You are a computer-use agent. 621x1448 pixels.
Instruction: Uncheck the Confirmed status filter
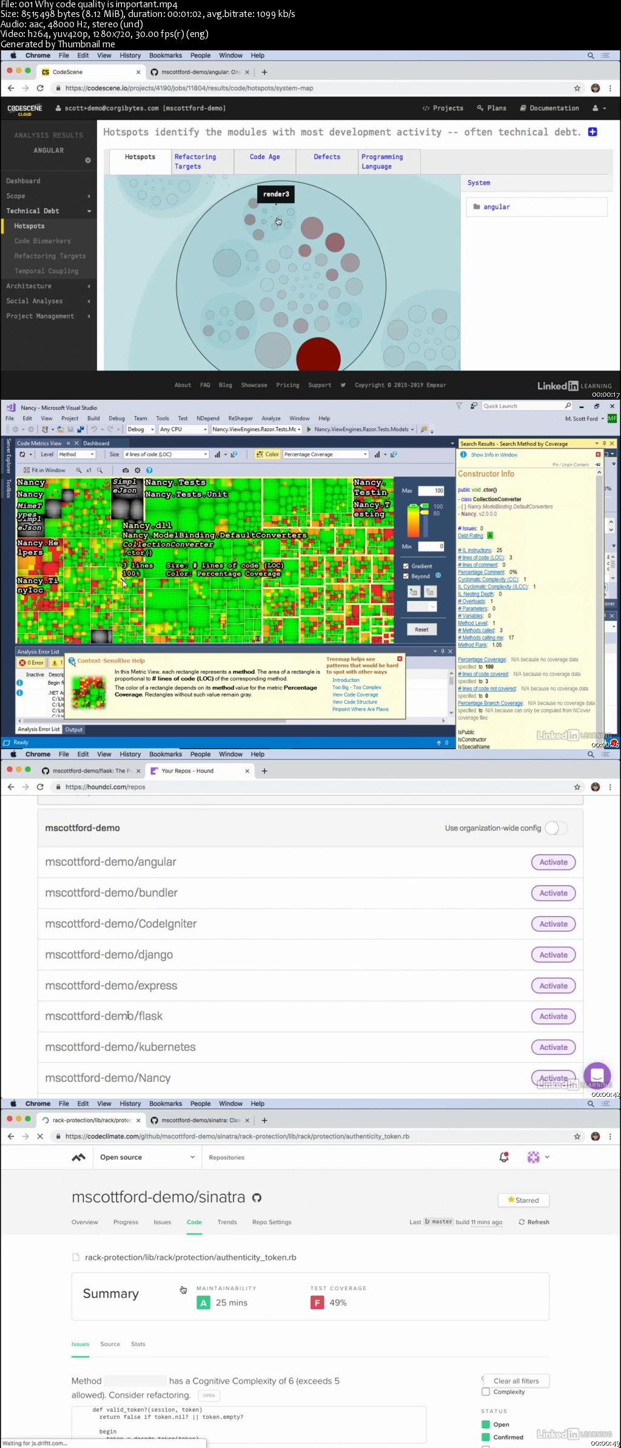click(486, 1437)
